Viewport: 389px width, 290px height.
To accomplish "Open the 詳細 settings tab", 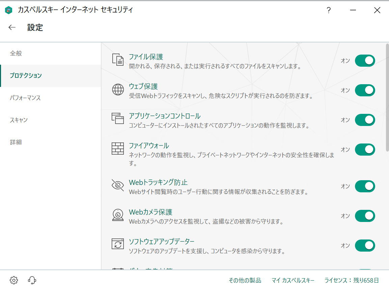I will (x=51, y=142).
